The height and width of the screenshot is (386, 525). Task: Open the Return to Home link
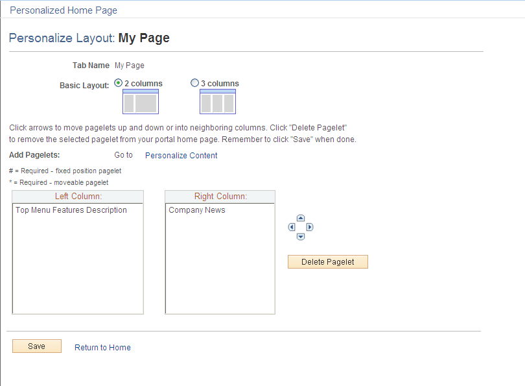coord(102,347)
